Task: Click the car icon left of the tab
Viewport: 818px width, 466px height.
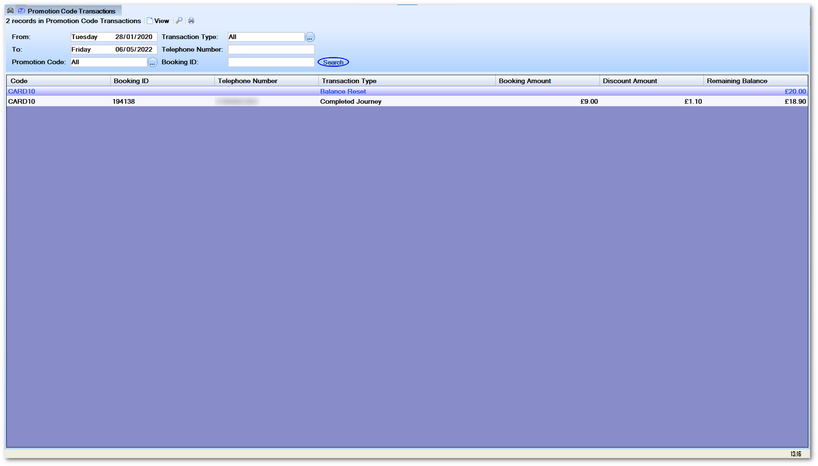Action: point(10,10)
